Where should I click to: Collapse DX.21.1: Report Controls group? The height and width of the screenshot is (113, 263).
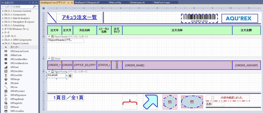(x=3, y=43)
